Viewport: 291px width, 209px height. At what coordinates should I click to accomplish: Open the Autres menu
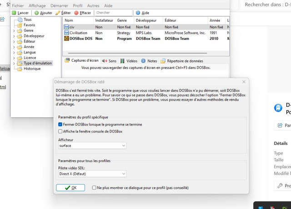93,6
